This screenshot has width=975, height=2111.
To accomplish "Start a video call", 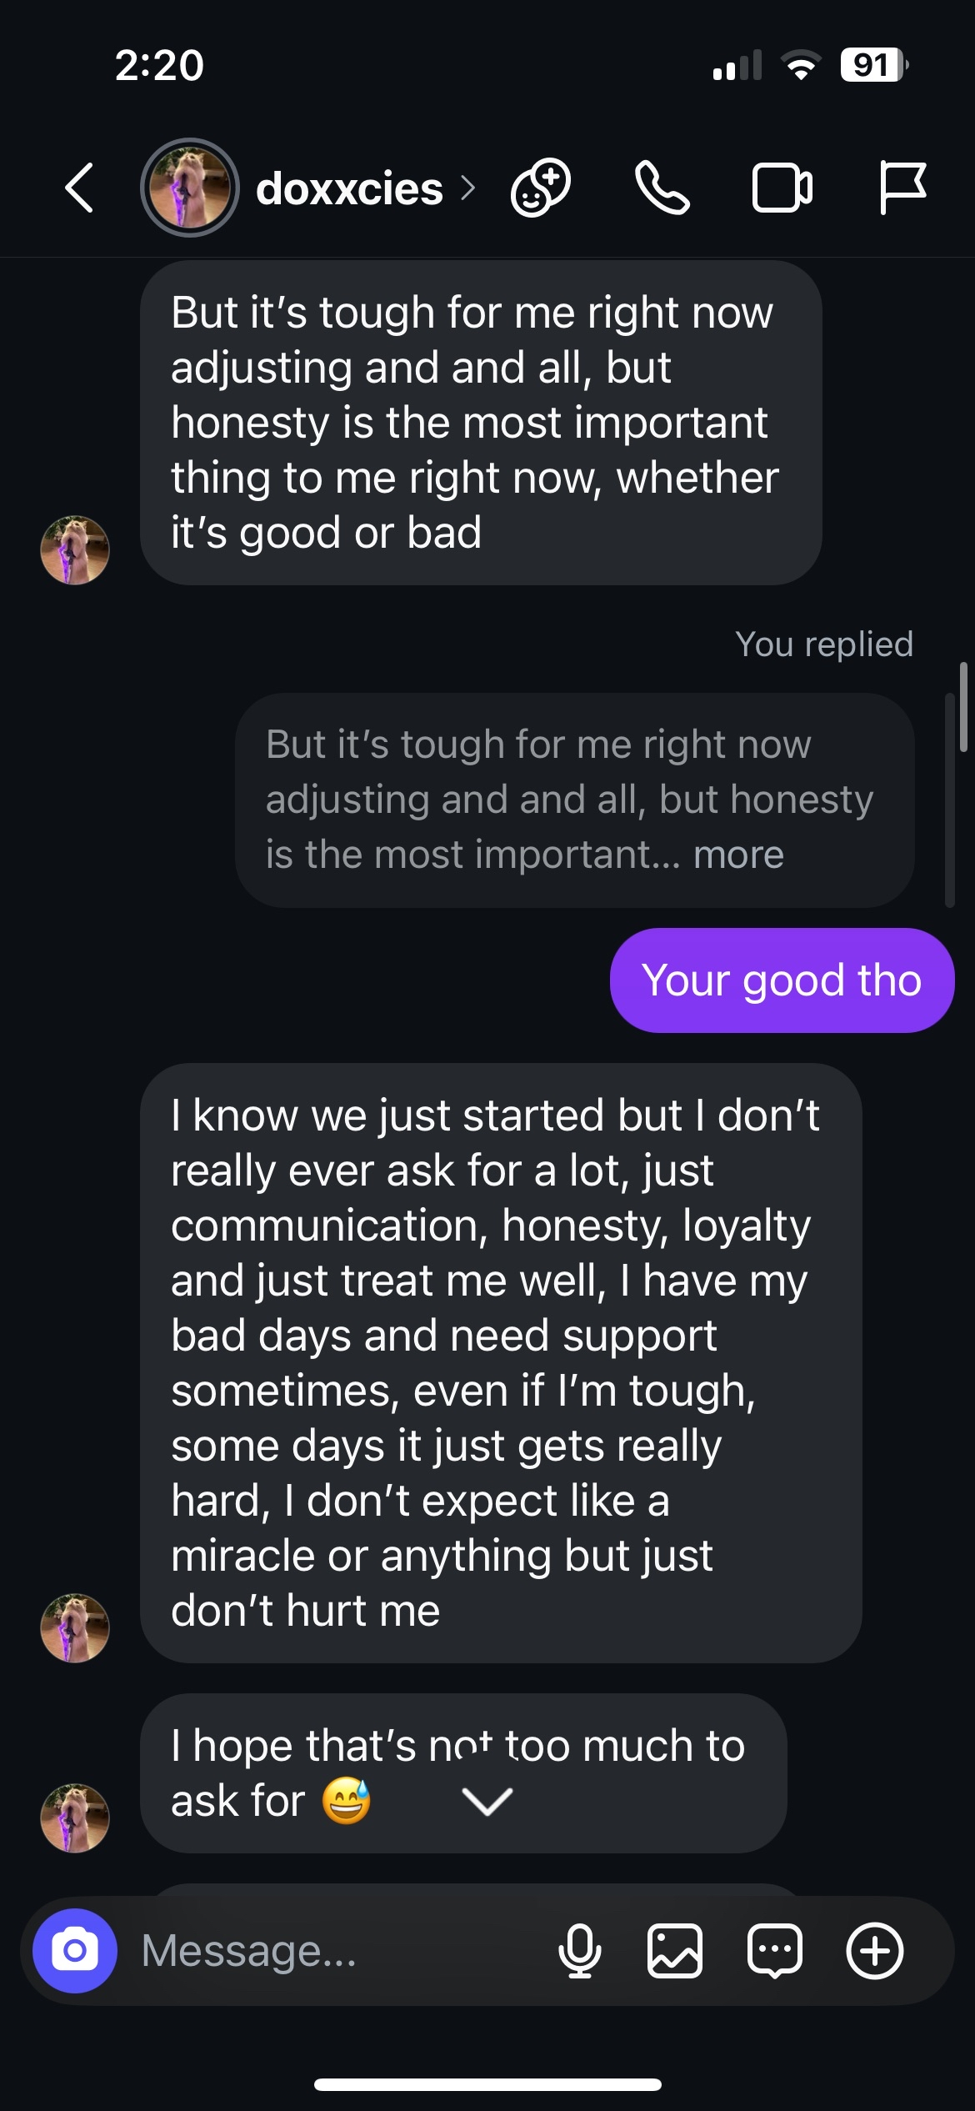I will point(782,188).
